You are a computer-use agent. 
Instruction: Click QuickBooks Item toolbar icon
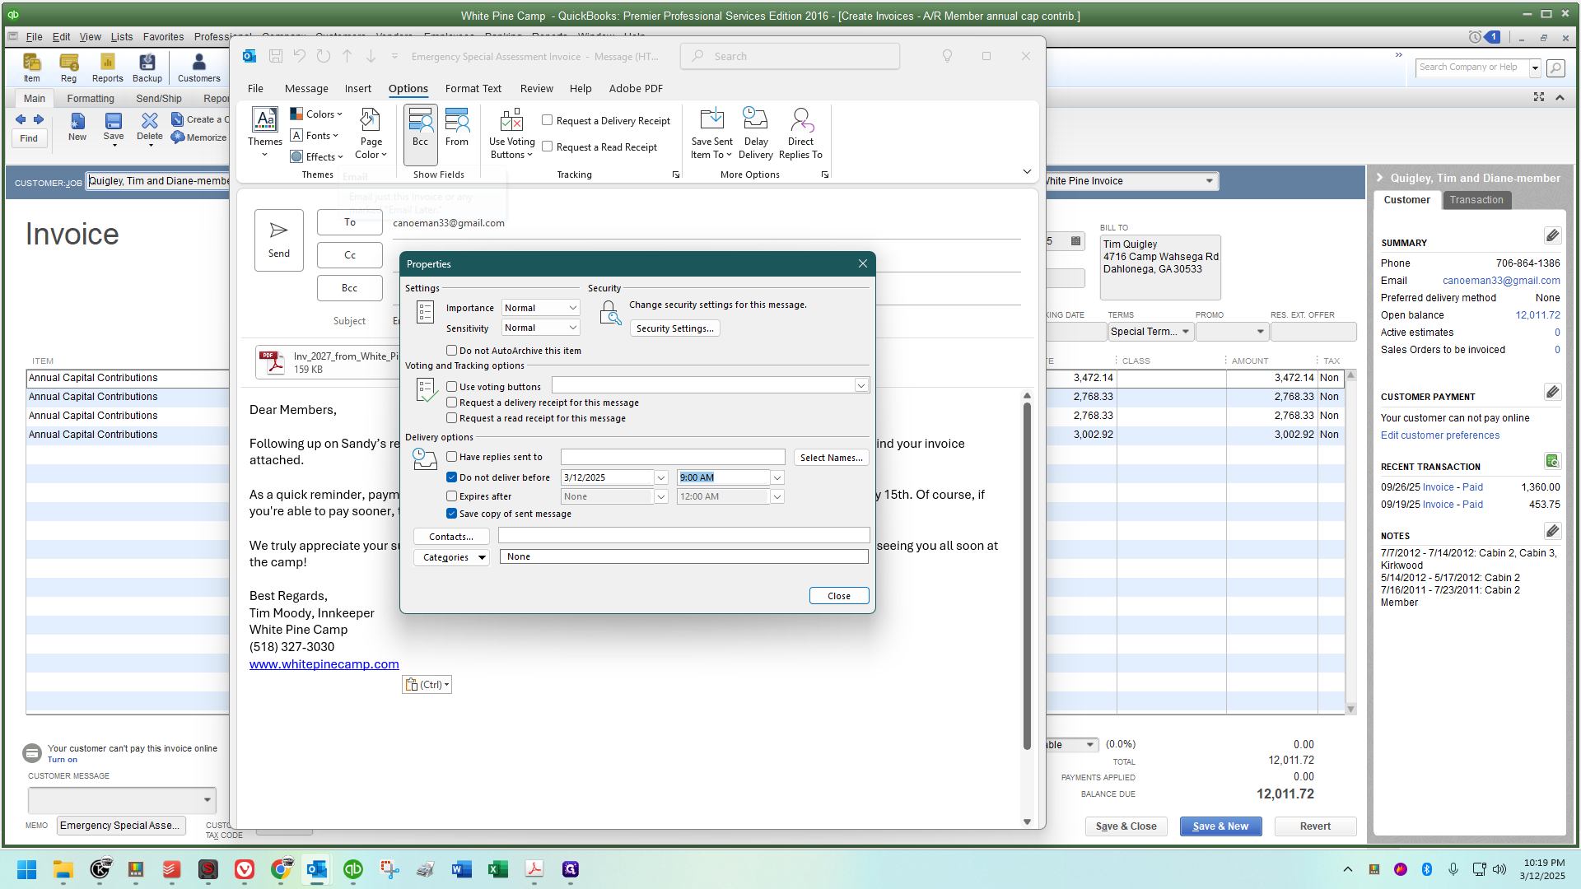click(31, 67)
